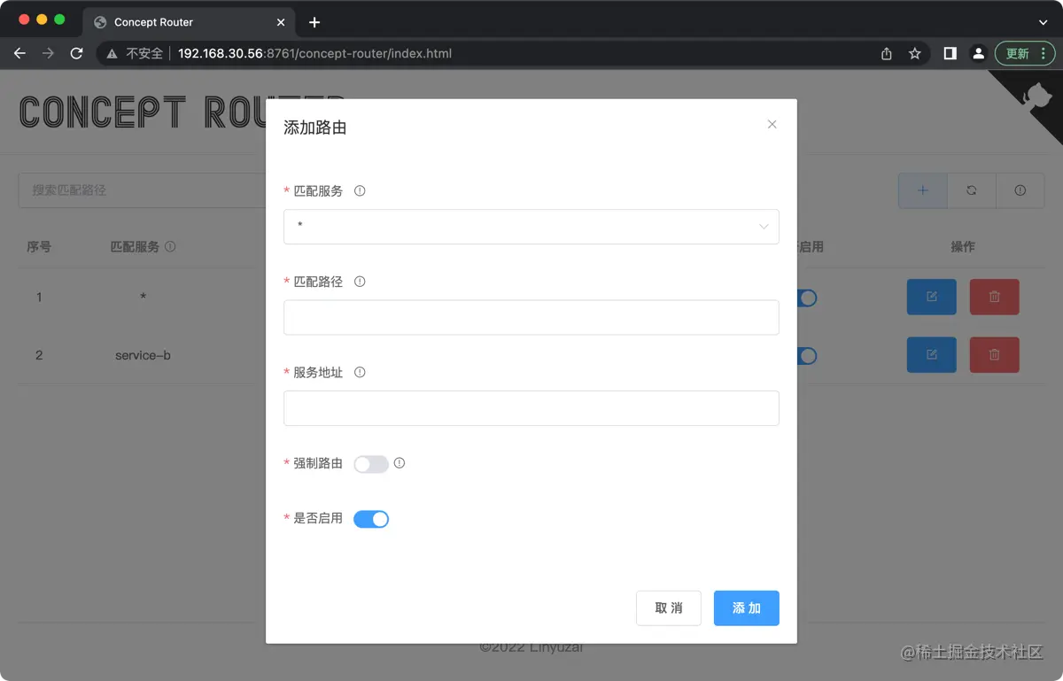The image size is (1063, 681).
Task: Click the 添加 button to confirm
Action: [x=746, y=608]
